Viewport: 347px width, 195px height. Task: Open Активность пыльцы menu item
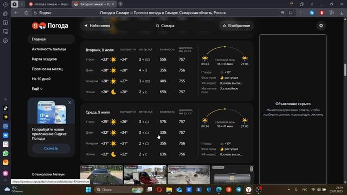(49, 49)
